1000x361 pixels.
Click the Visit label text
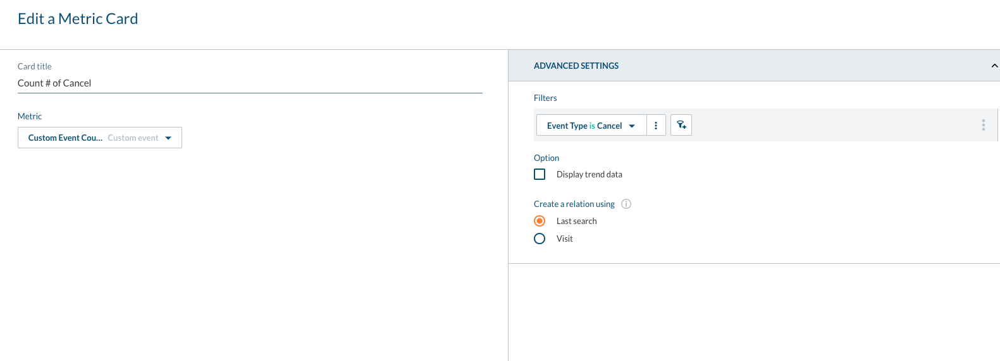pos(564,239)
